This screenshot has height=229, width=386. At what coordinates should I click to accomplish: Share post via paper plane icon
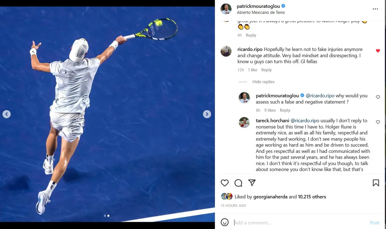(251, 183)
